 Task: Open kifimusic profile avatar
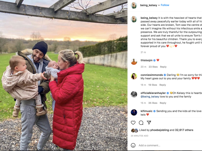[x=134, y=112]
